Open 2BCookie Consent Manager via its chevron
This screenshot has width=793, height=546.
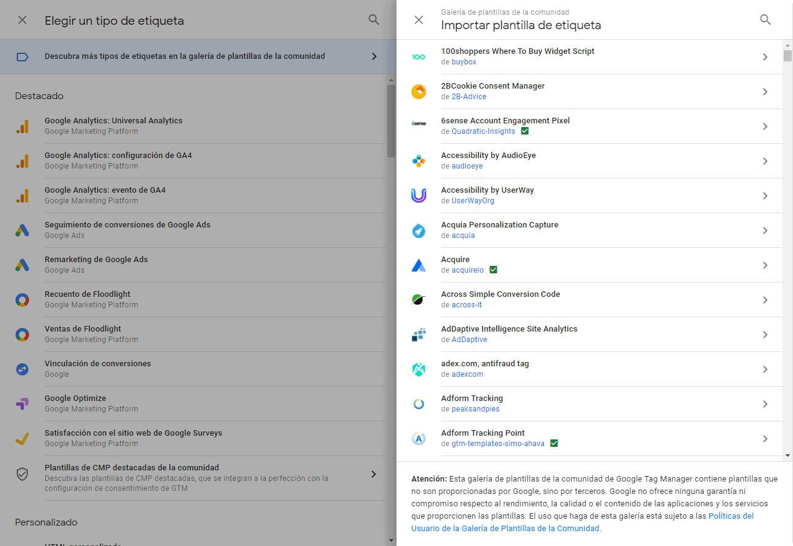[x=765, y=91]
